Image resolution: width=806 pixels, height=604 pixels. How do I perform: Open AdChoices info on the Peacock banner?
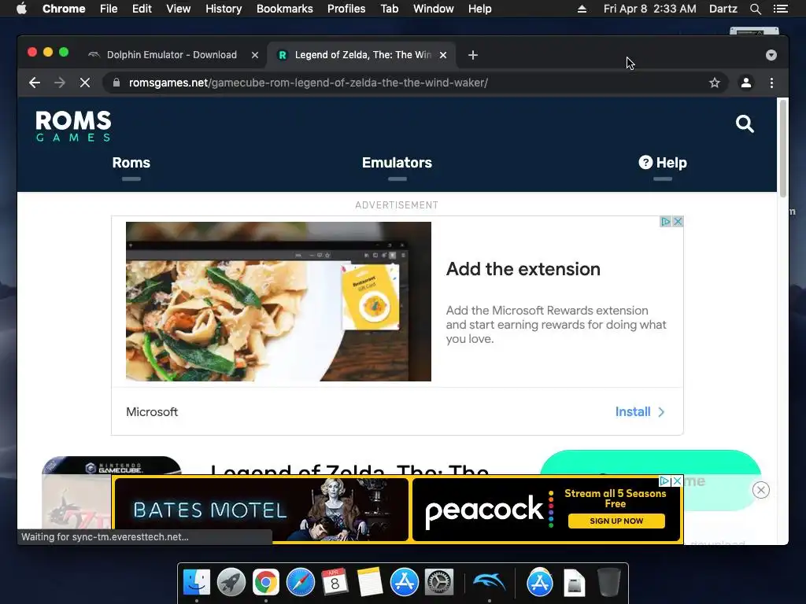pos(664,481)
